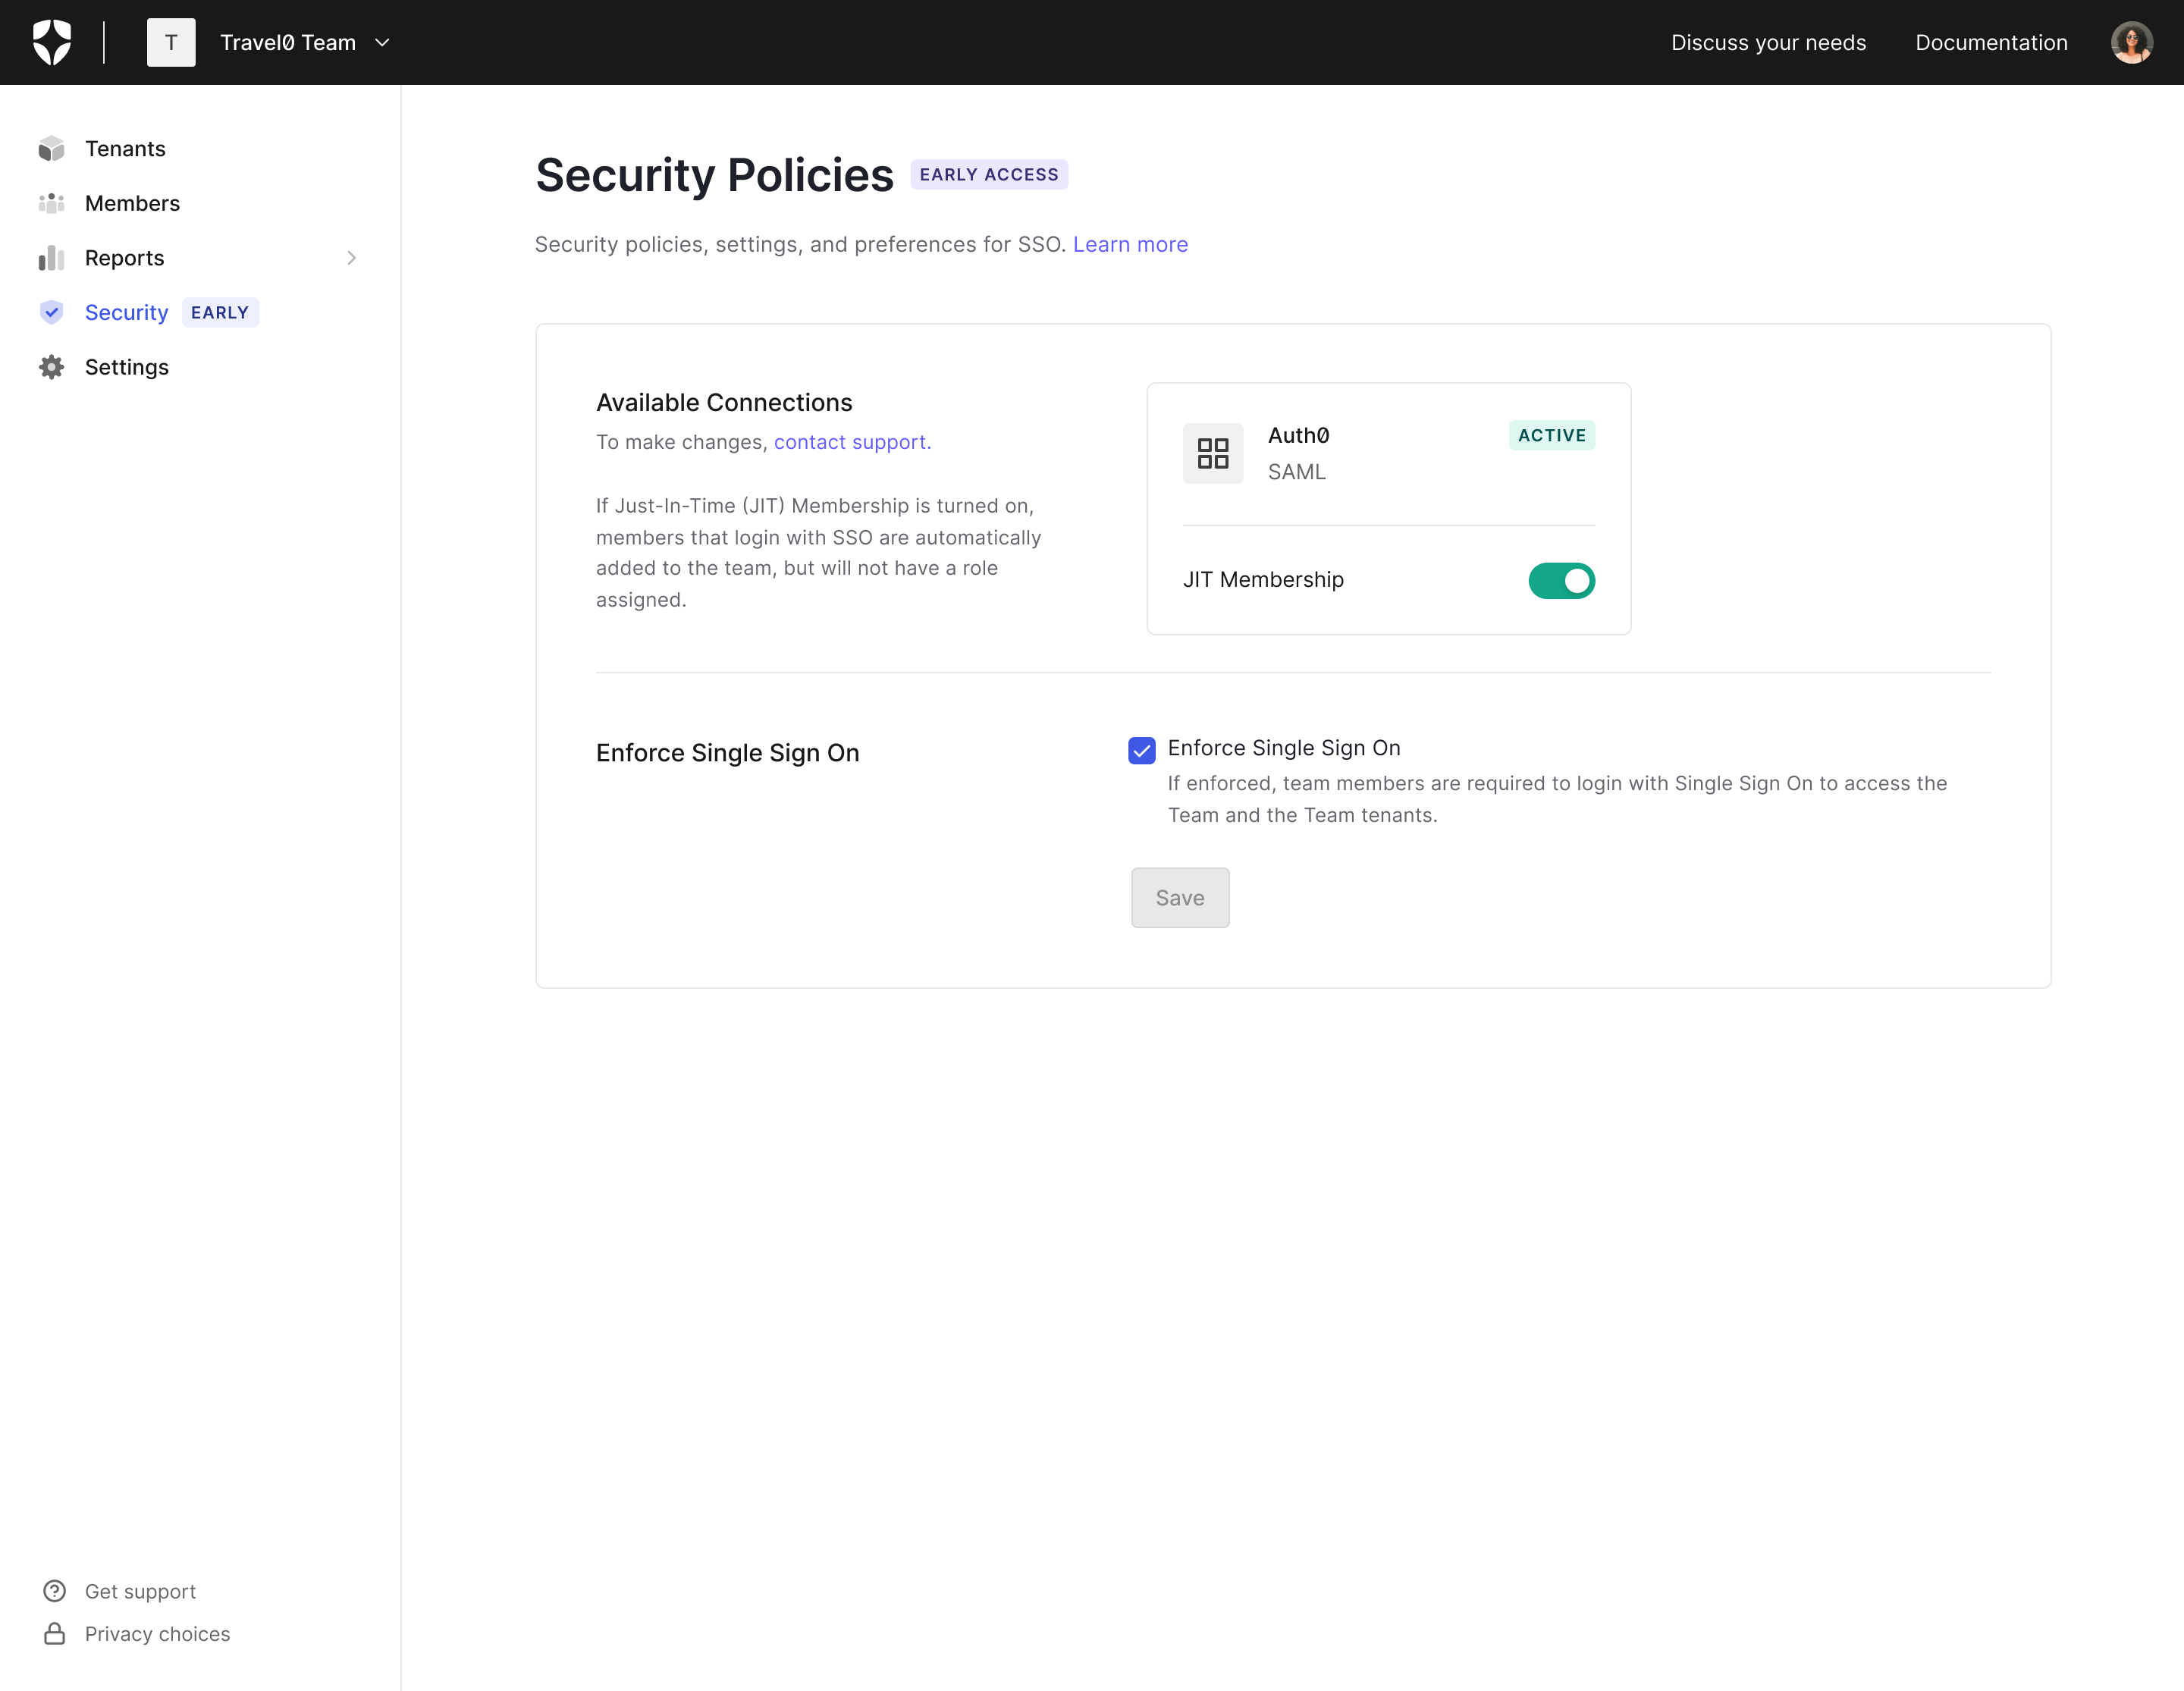Open the user avatar profile menu

click(x=2131, y=42)
